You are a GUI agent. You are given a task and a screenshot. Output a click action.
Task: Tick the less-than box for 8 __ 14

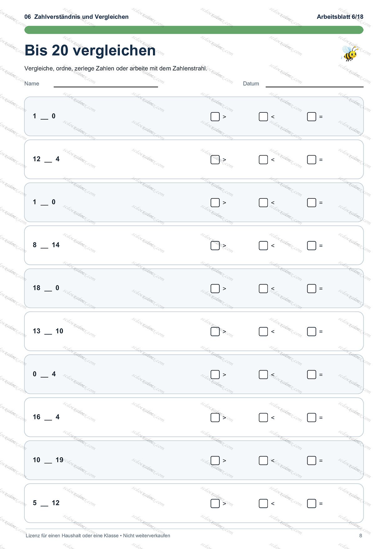tap(263, 246)
